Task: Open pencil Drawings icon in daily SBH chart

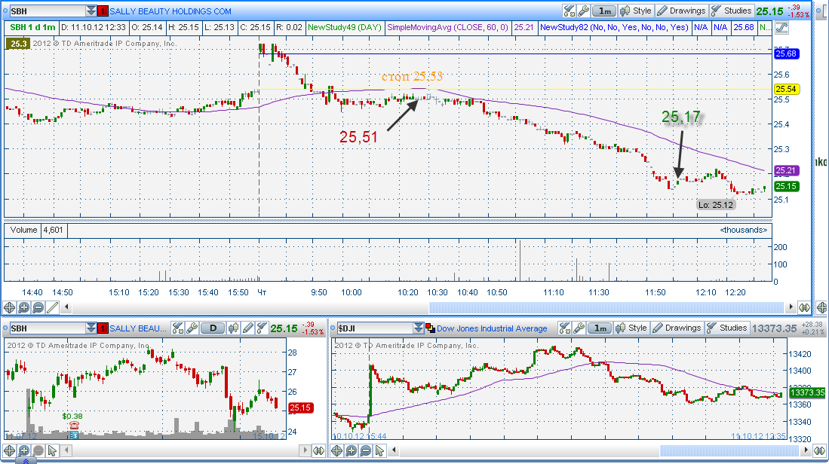Action: (247, 328)
